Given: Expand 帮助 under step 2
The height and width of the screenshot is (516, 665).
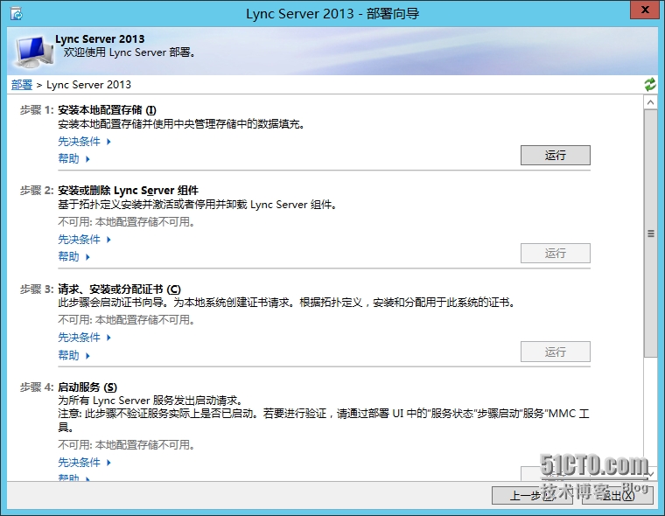Looking at the screenshot, I should [73, 256].
